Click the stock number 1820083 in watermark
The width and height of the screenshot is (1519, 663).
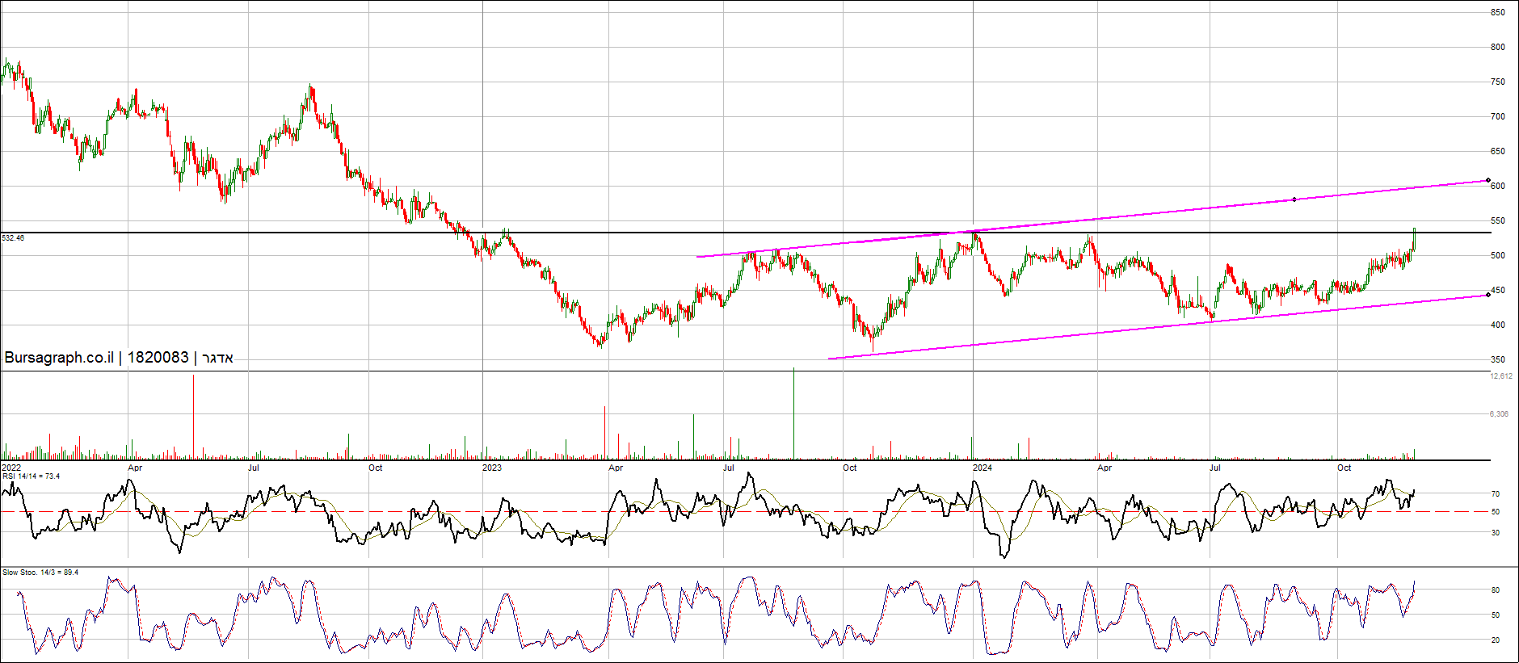(x=158, y=358)
